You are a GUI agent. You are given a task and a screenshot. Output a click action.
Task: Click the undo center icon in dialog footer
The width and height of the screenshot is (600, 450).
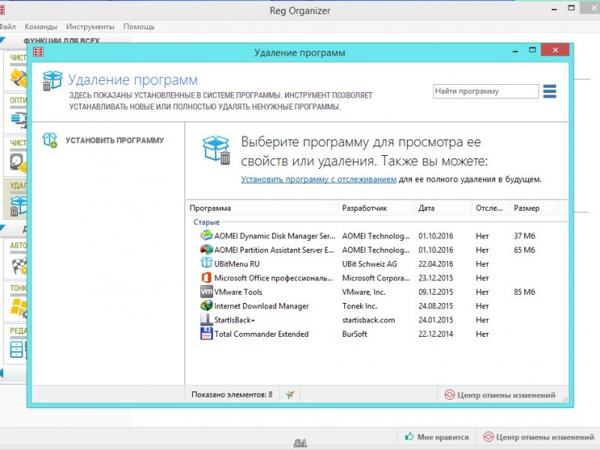[x=449, y=395]
